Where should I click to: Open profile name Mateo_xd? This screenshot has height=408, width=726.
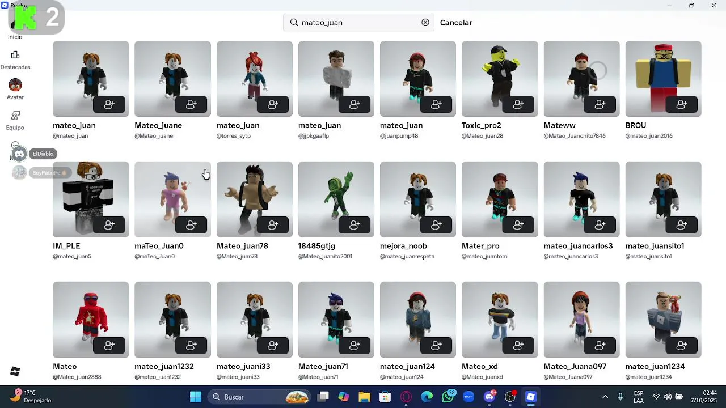(x=479, y=367)
